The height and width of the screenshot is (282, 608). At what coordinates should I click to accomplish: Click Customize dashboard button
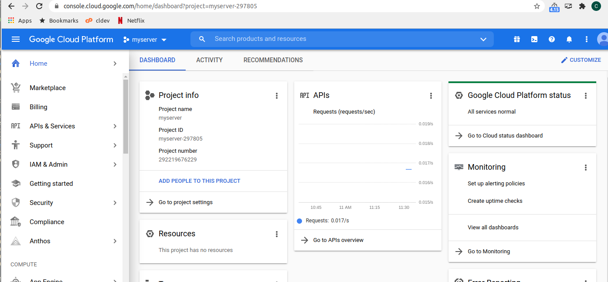[581, 60]
